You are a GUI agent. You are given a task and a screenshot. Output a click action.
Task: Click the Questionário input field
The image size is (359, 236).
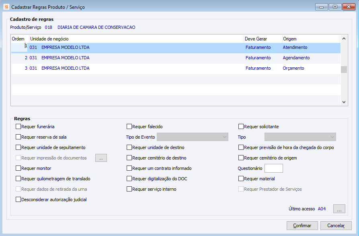click(x=274, y=168)
